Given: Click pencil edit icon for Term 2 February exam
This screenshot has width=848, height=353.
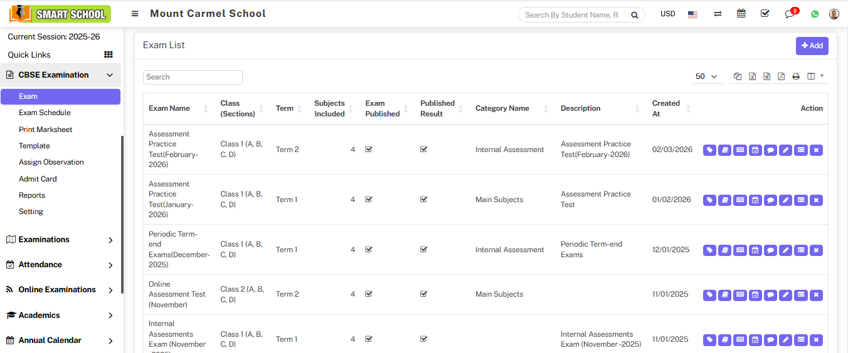Looking at the screenshot, I should (785, 150).
